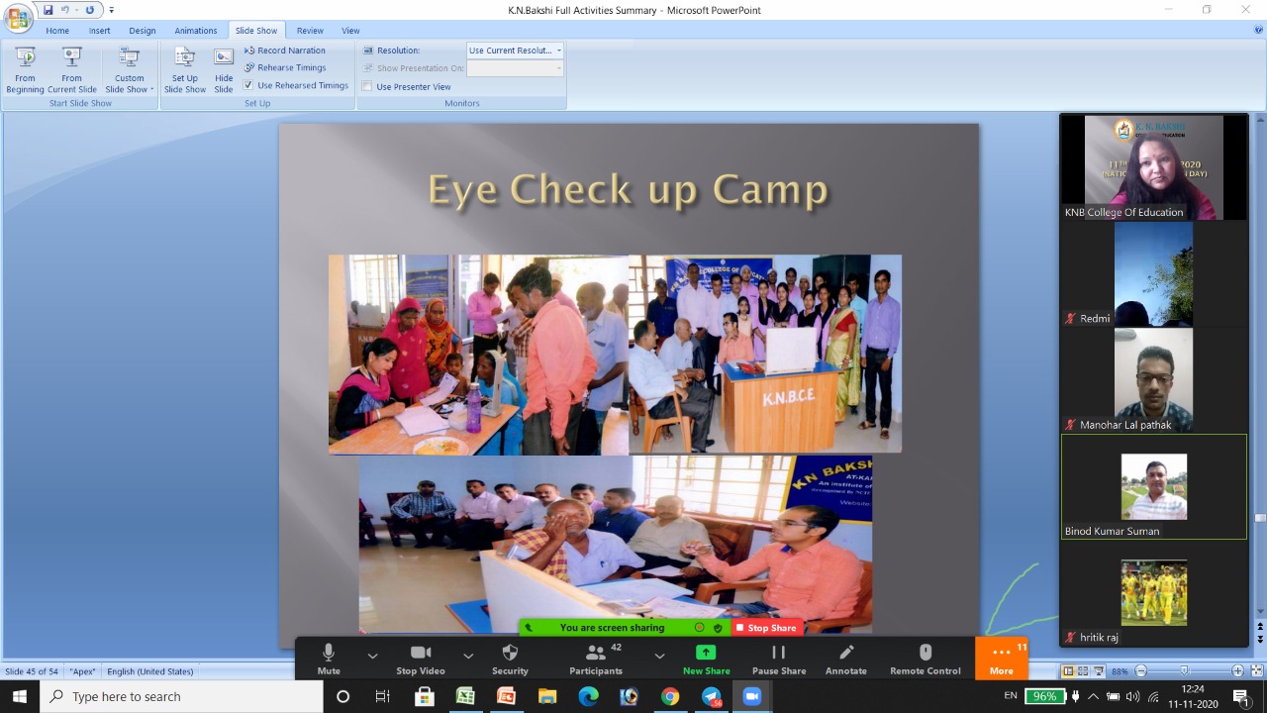Go to the View ribbon tab
Screen dimensions: 1267x713
click(x=350, y=31)
